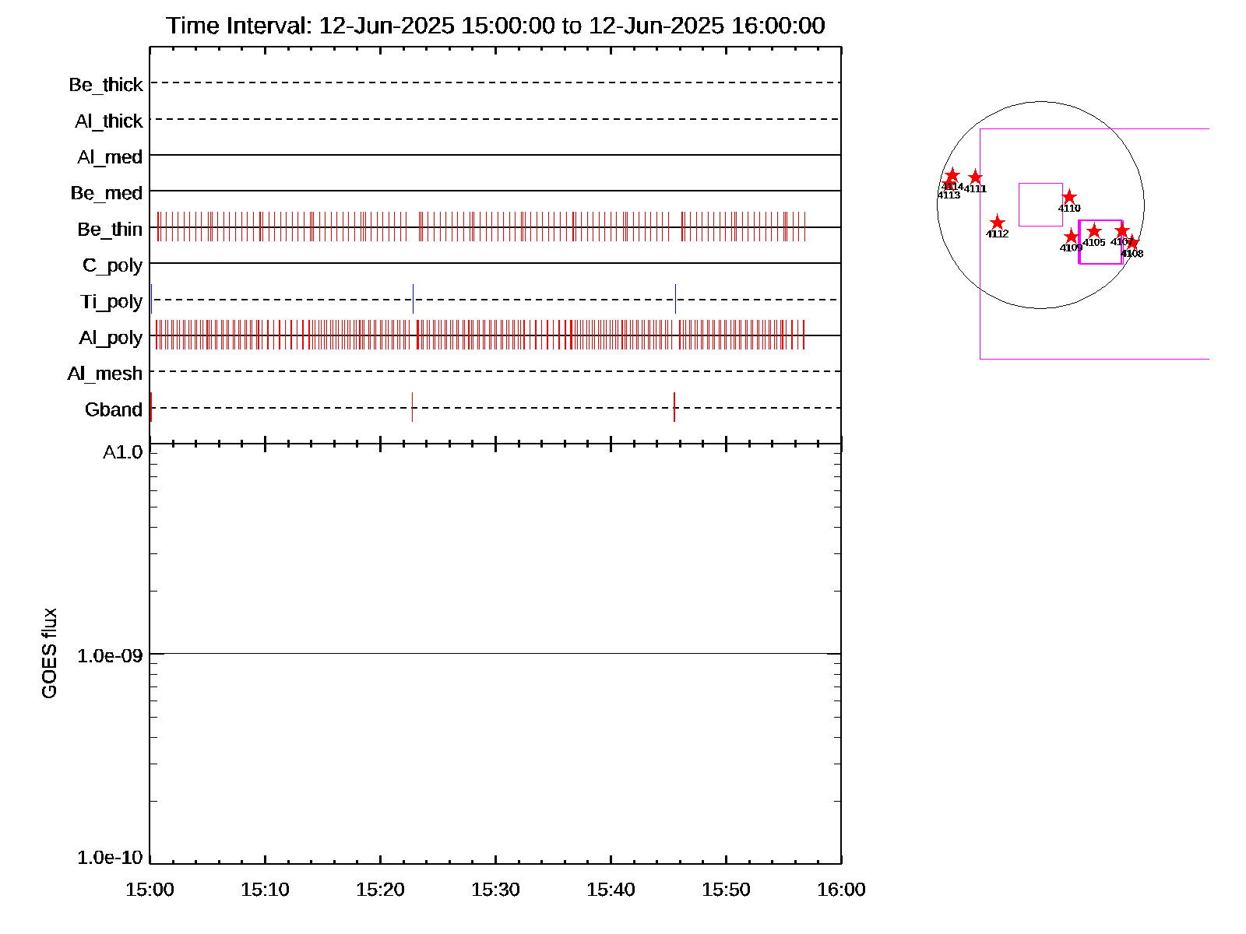Click the active region 4105 star
The image size is (1246, 934).
tap(1094, 231)
